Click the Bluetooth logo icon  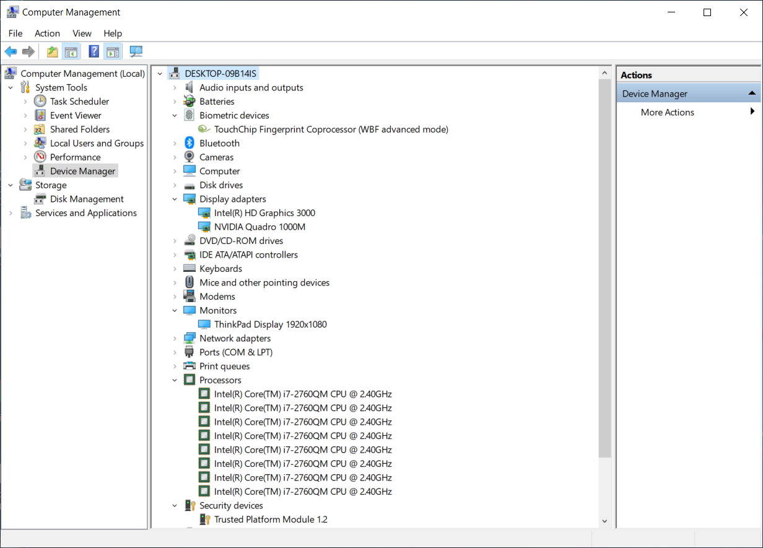click(x=190, y=143)
